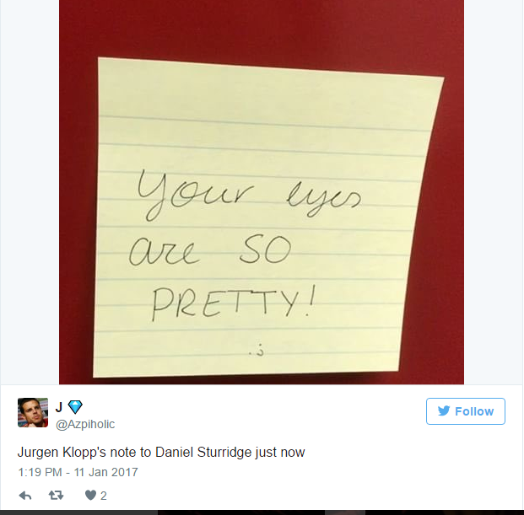The image size is (524, 515).
Task: Click the user's avatar photo
Action: point(33,412)
